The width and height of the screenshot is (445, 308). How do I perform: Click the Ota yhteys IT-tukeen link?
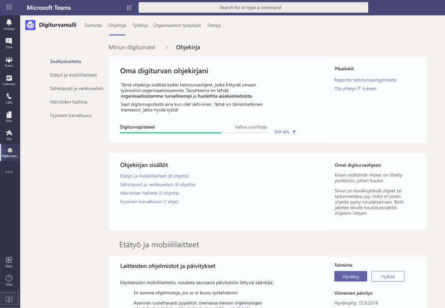(x=355, y=89)
